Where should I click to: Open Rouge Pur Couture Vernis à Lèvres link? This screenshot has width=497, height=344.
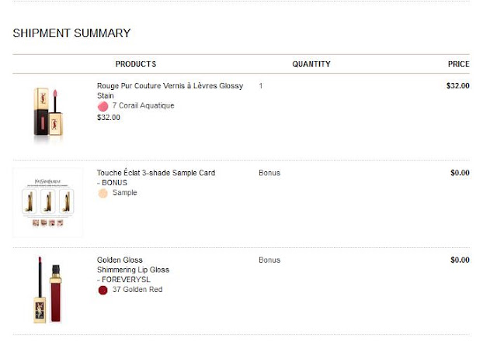[170, 91]
